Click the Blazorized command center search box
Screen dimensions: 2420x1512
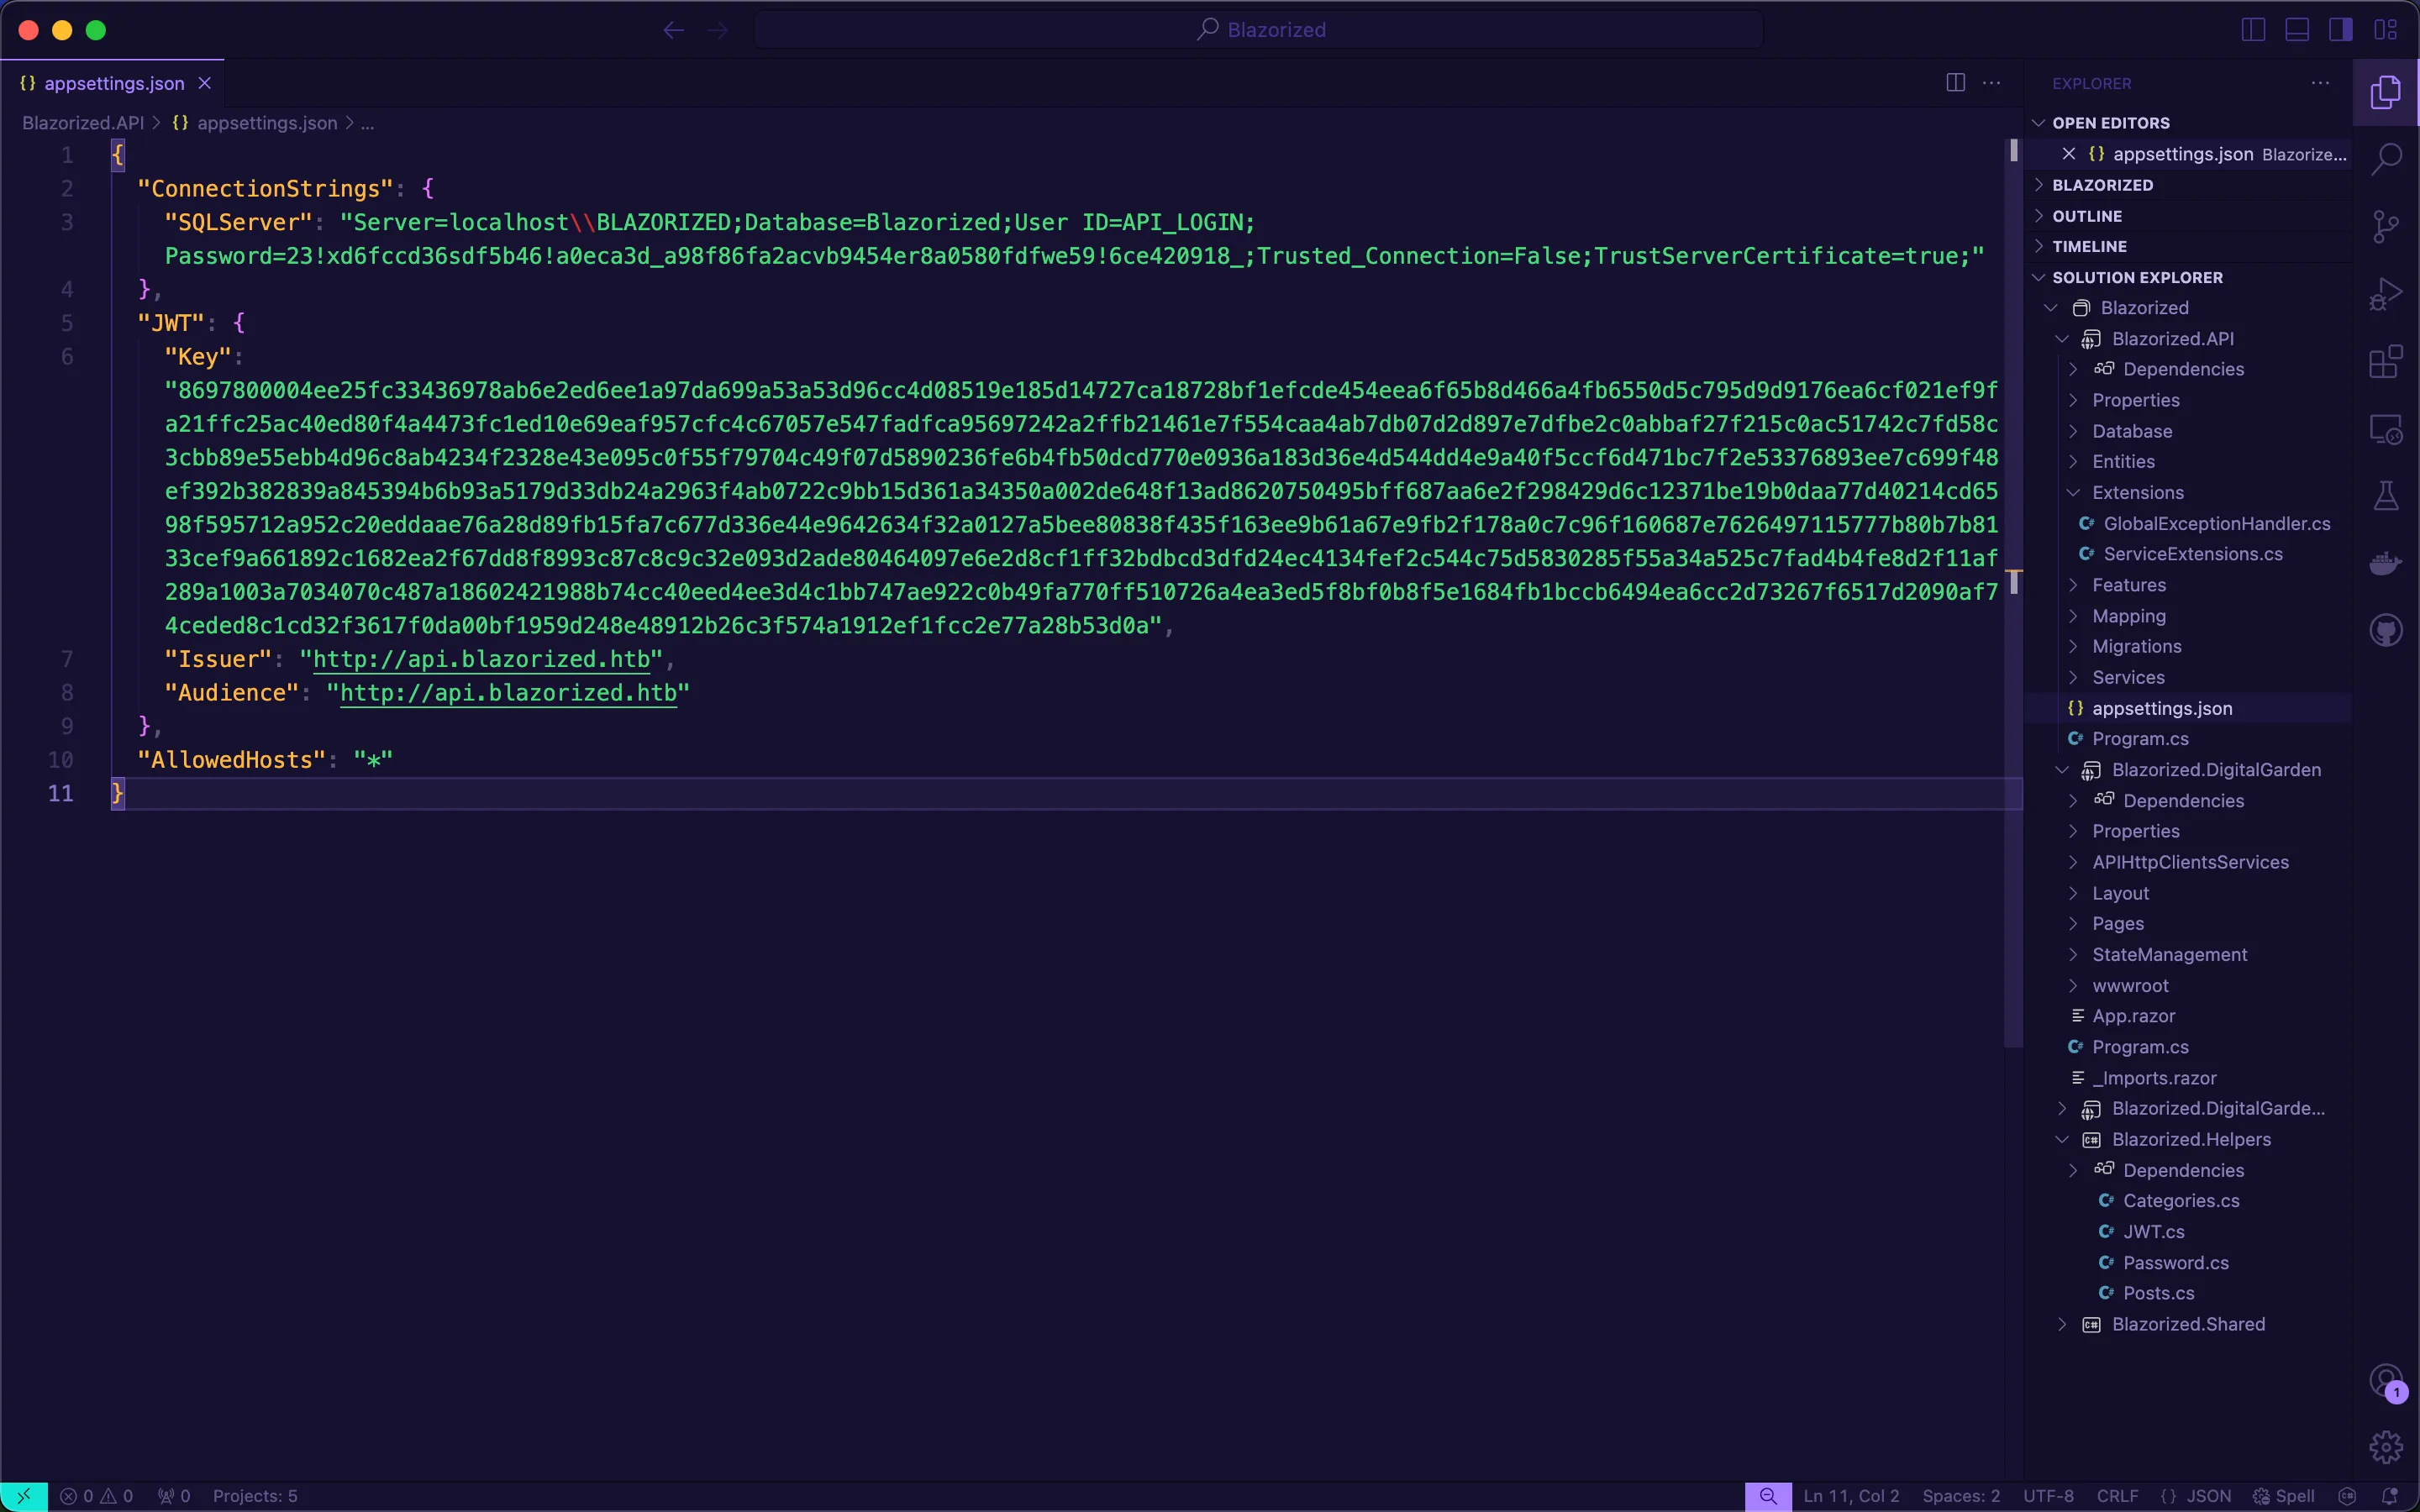[x=1259, y=30]
